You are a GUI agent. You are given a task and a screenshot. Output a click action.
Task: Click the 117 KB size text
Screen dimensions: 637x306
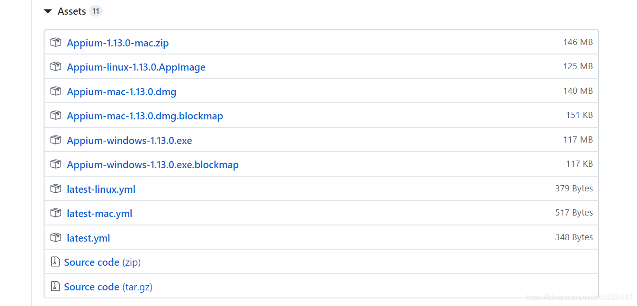pyautogui.click(x=579, y=164)
